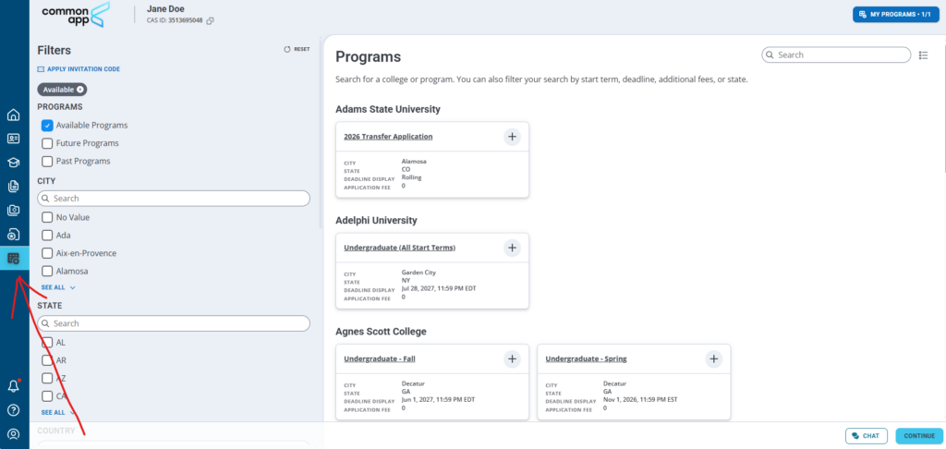
Task: Uncheck the Available Programs checkbox
Action: pos(47,126)
